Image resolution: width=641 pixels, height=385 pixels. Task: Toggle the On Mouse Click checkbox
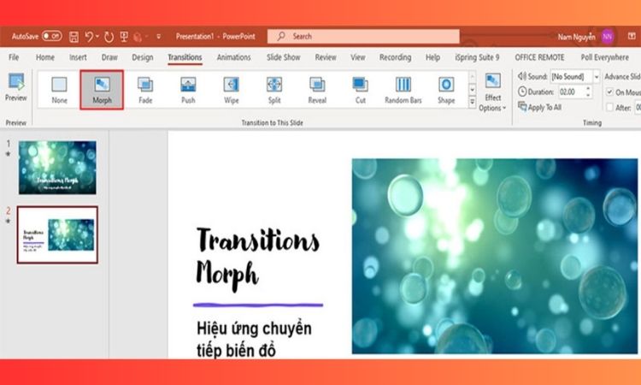click(609, 92)
